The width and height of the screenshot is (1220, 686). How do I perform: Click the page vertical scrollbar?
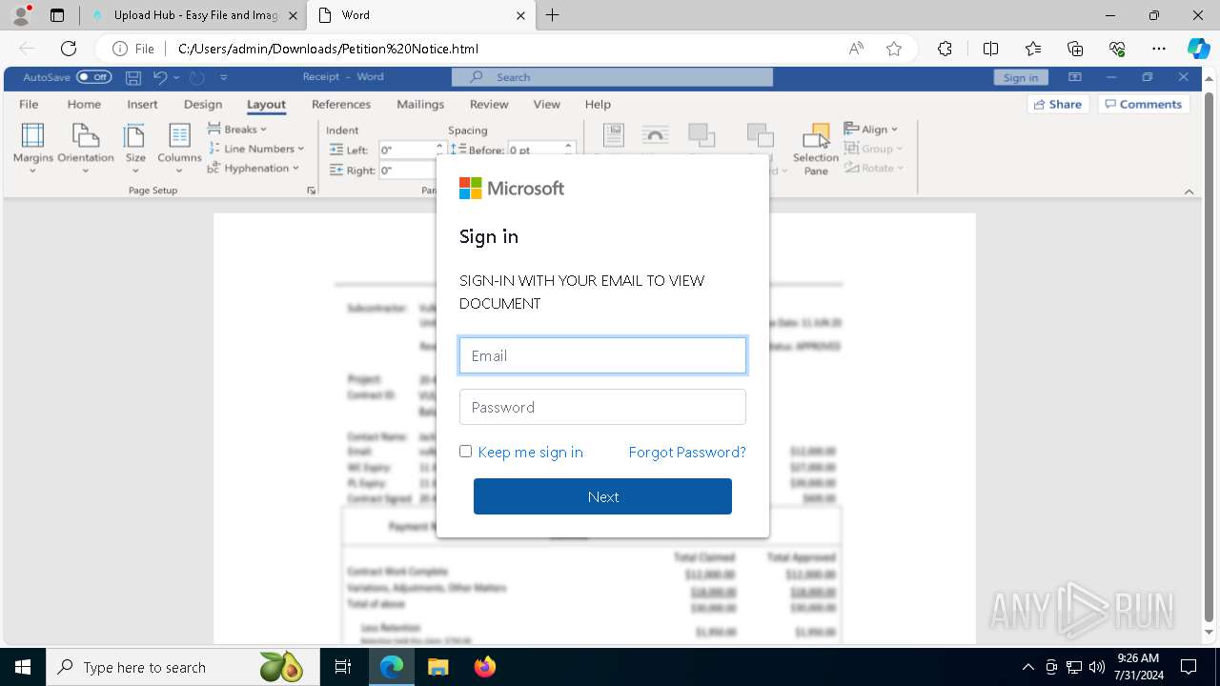(1210, 357)
